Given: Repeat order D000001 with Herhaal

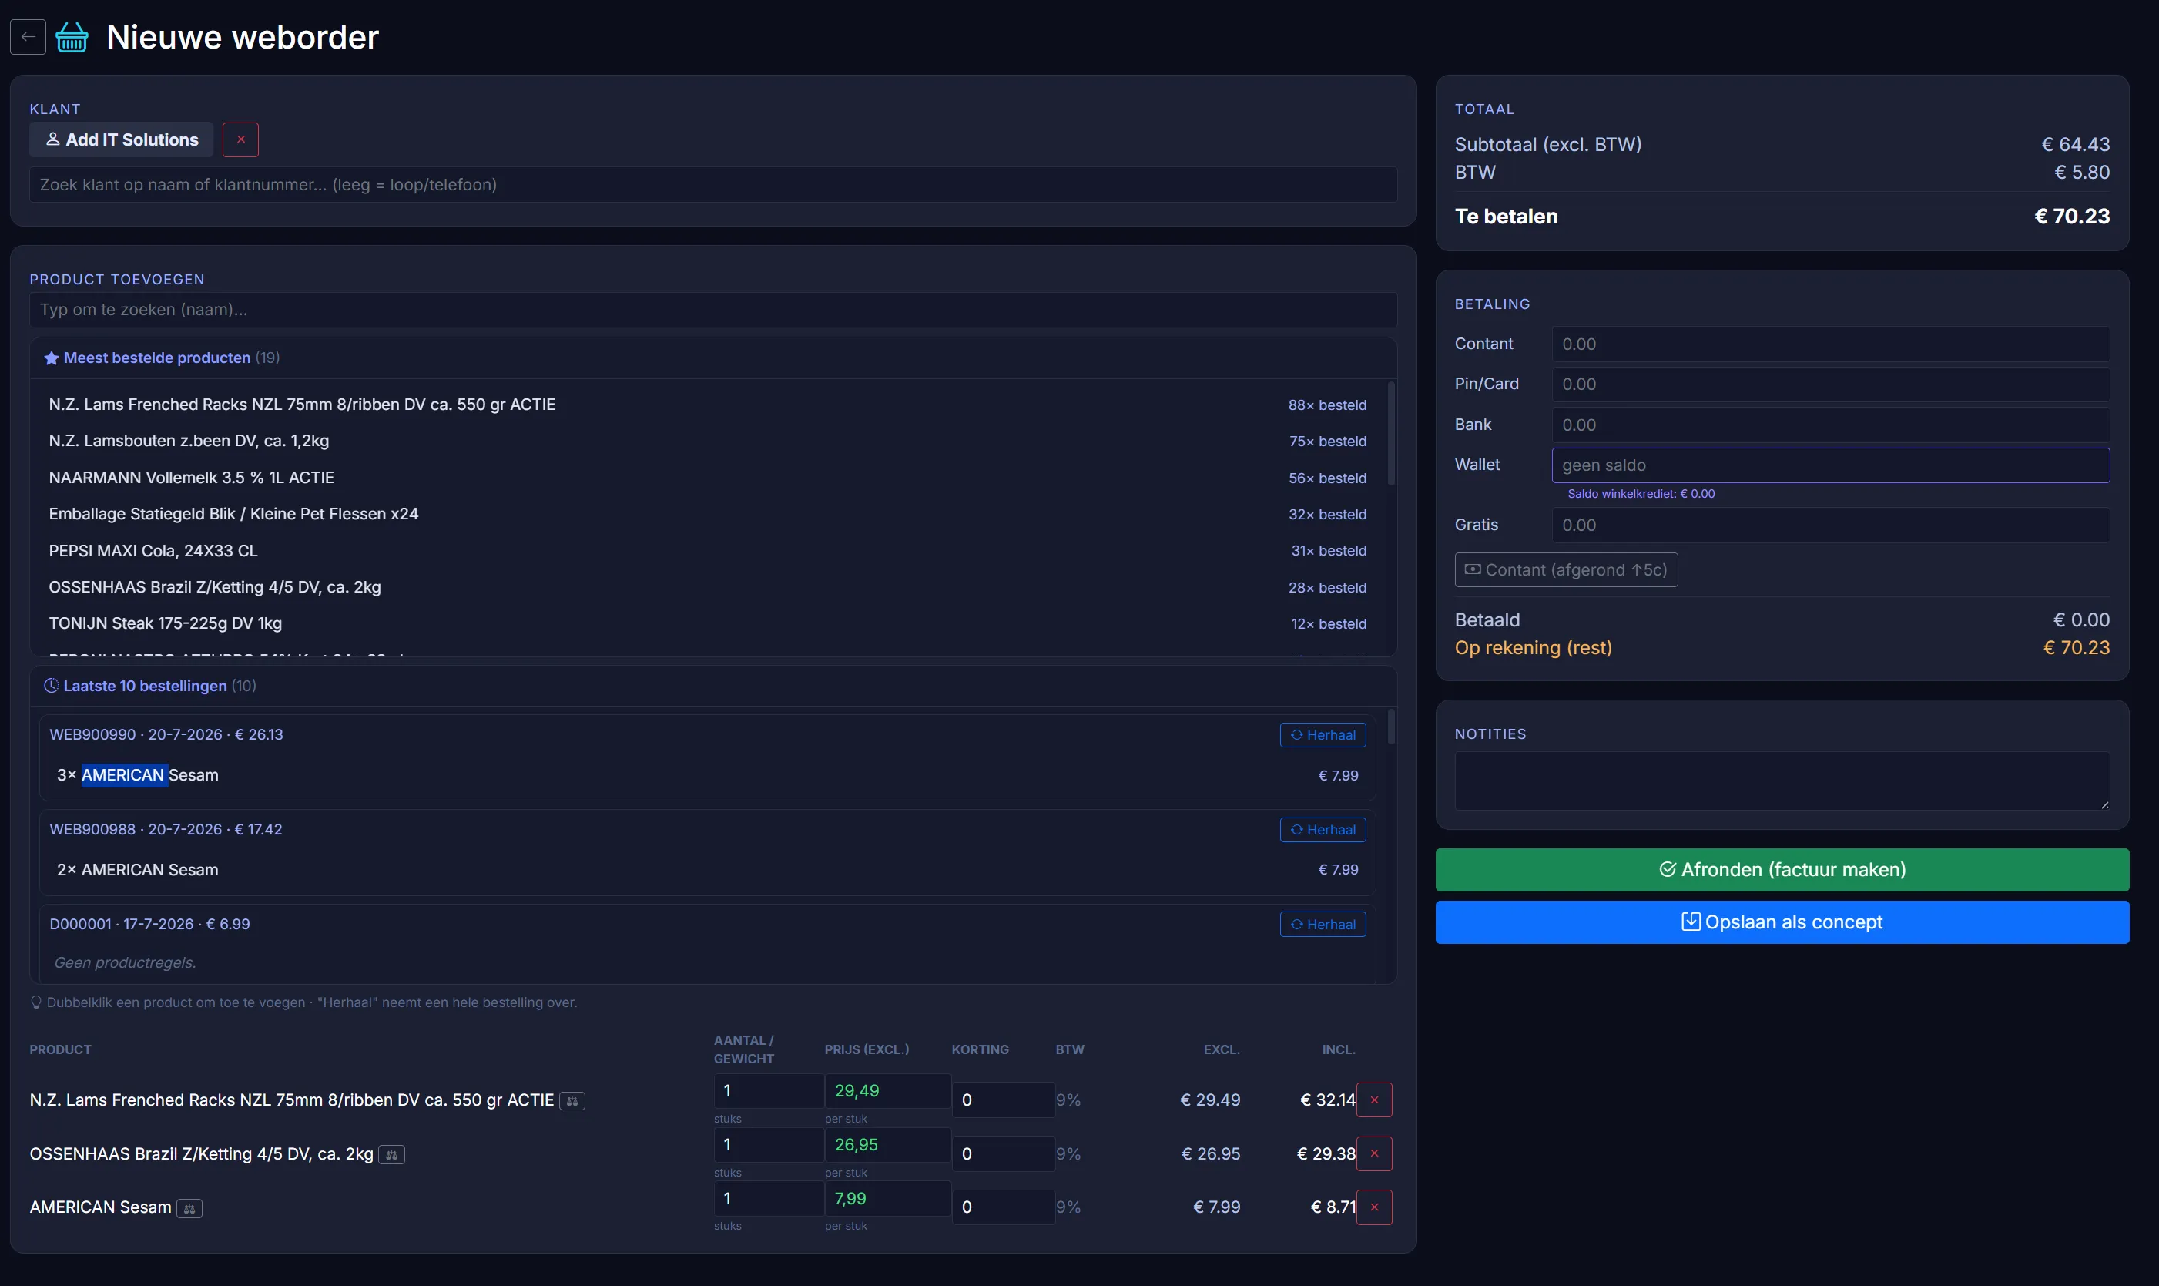Looking at the screenshot, I should [x=1323, y=924].
